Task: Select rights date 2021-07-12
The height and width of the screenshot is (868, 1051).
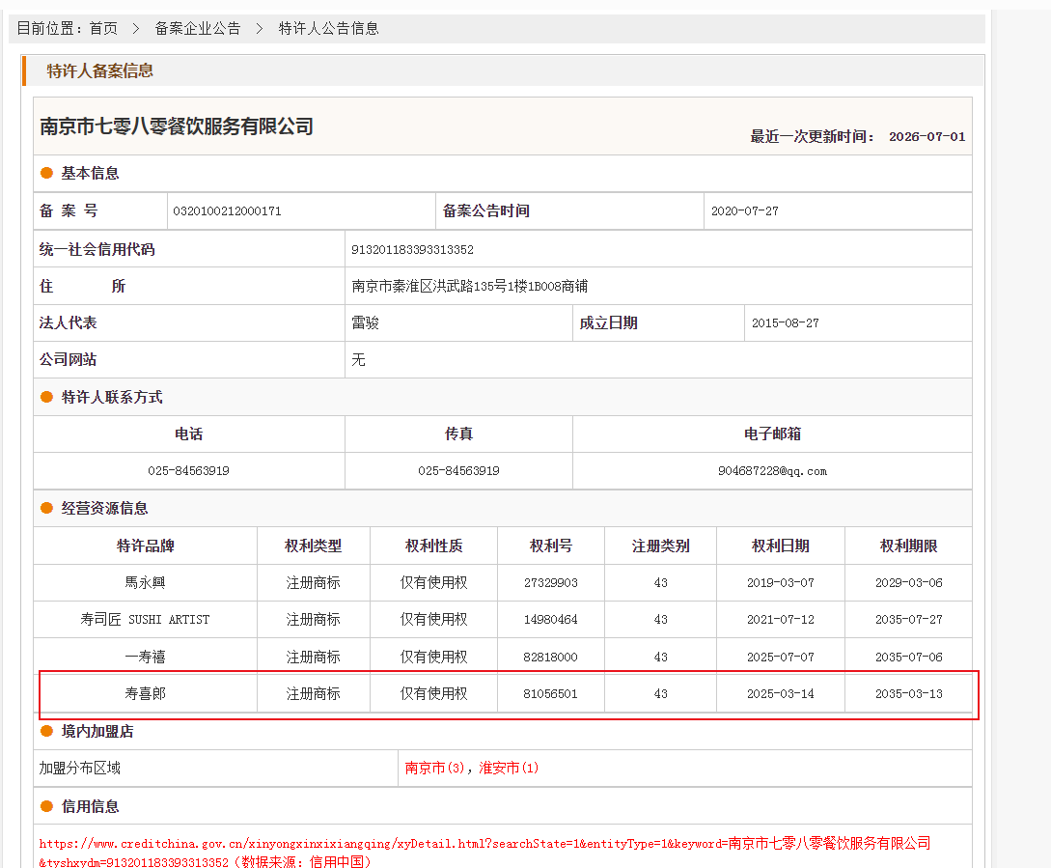Action: tap(781, 620)
